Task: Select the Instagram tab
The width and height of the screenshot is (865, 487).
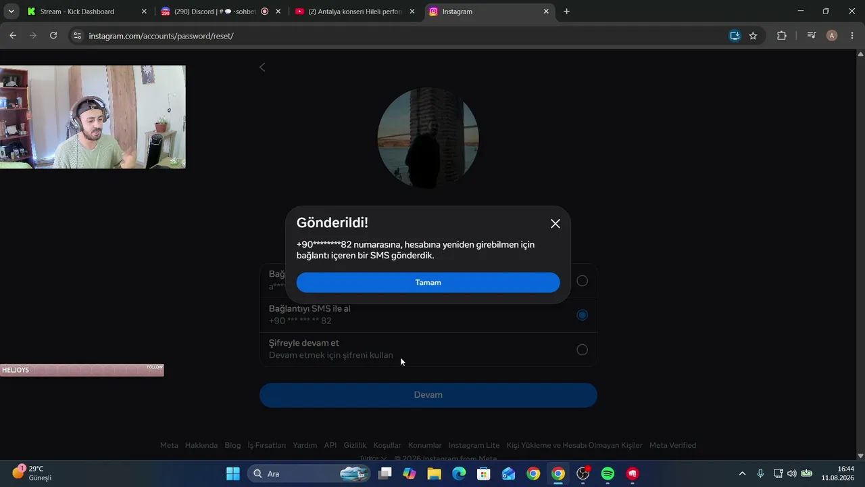Action: point(489,11)
